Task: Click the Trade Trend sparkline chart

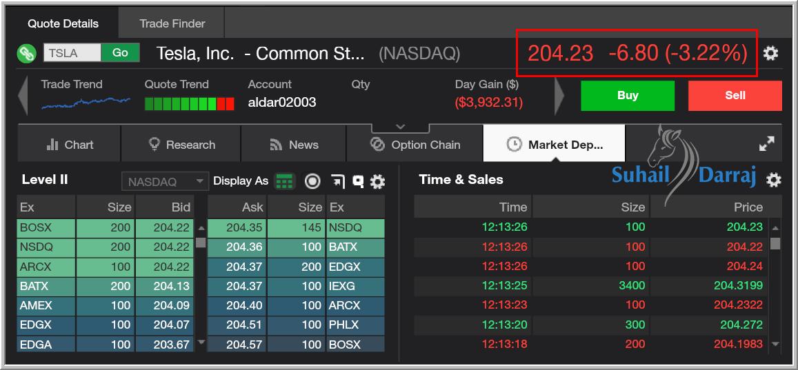Action: coord(86,102)
